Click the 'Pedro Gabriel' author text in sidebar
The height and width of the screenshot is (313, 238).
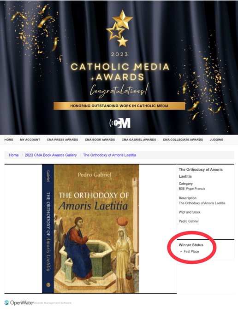(x=189, y=221)
